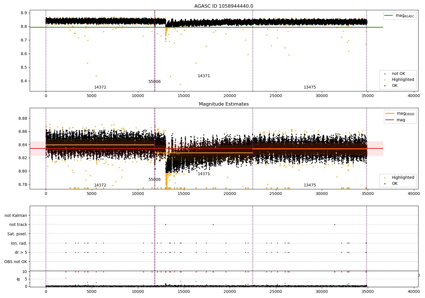Click obsid label 13475 in the AGASC ID plot

pyautogui.click(x=310, y=87)
